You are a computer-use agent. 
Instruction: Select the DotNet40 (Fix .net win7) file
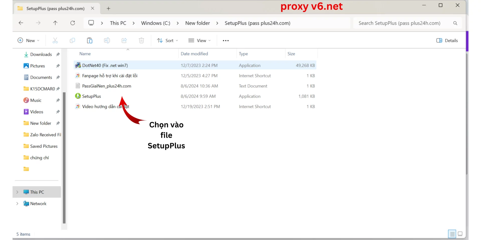tap(195, 65)
